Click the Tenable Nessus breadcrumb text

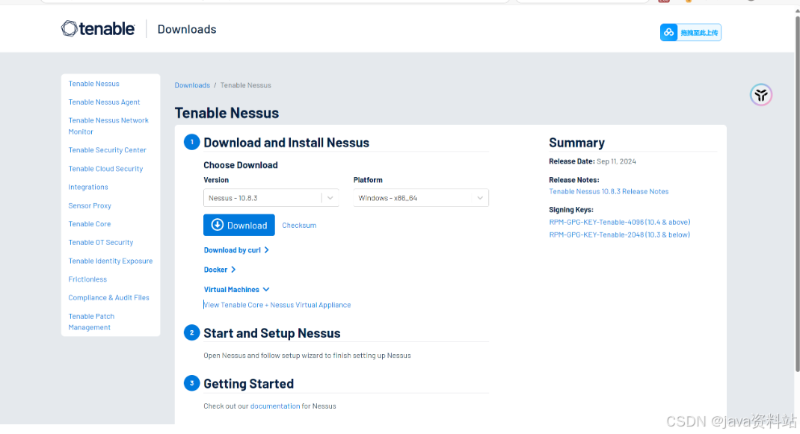pyautogui.click(x=245, y=85)
